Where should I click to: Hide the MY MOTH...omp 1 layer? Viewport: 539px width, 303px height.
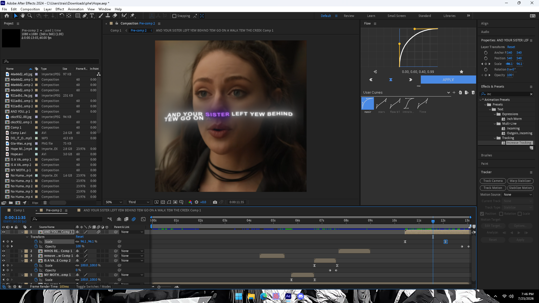point(4,275)
